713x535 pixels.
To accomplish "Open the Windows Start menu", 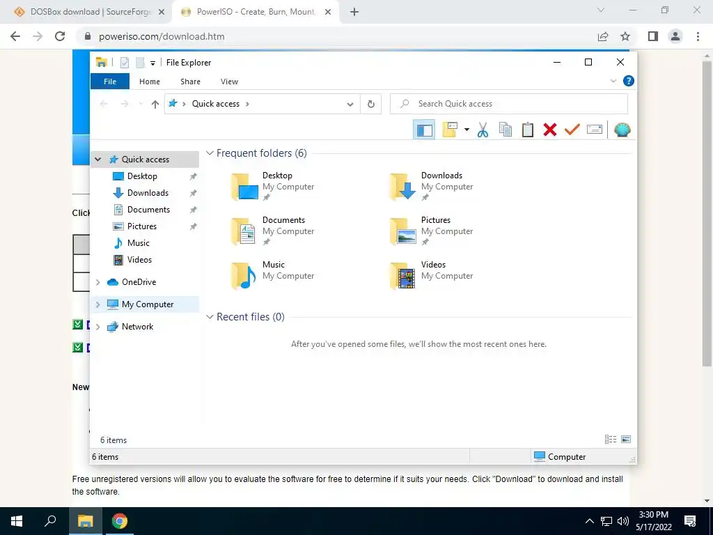I will pyautogui.click(x=17, y=521).
